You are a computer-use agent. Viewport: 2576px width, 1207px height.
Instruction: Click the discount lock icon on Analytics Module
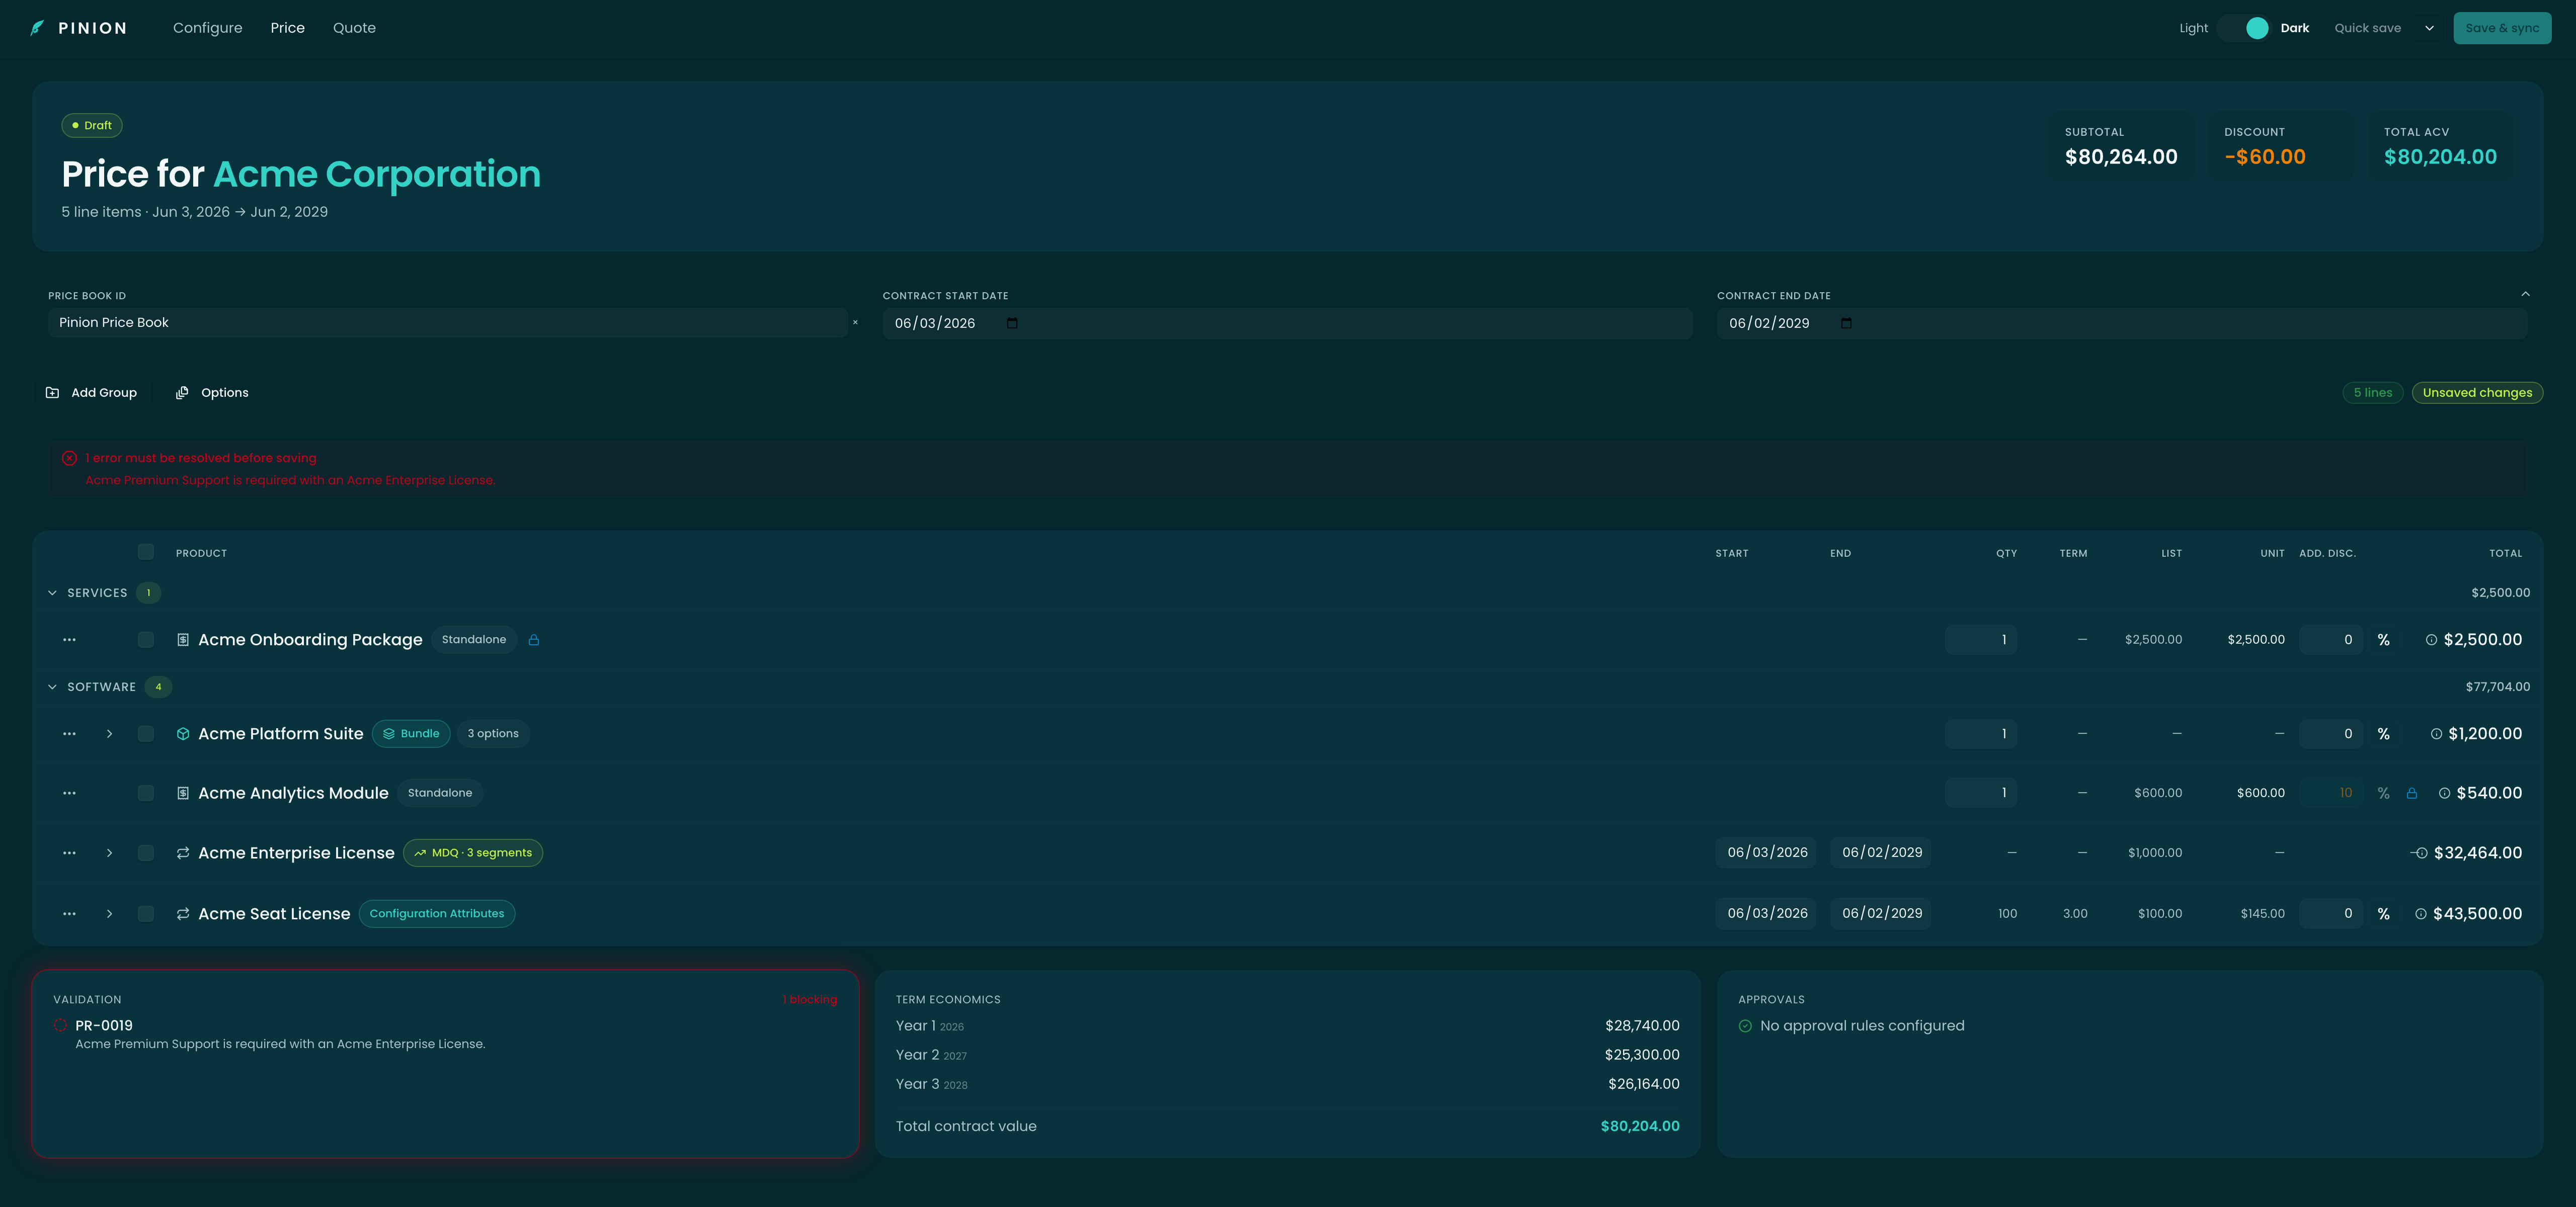pos(2412,793)
